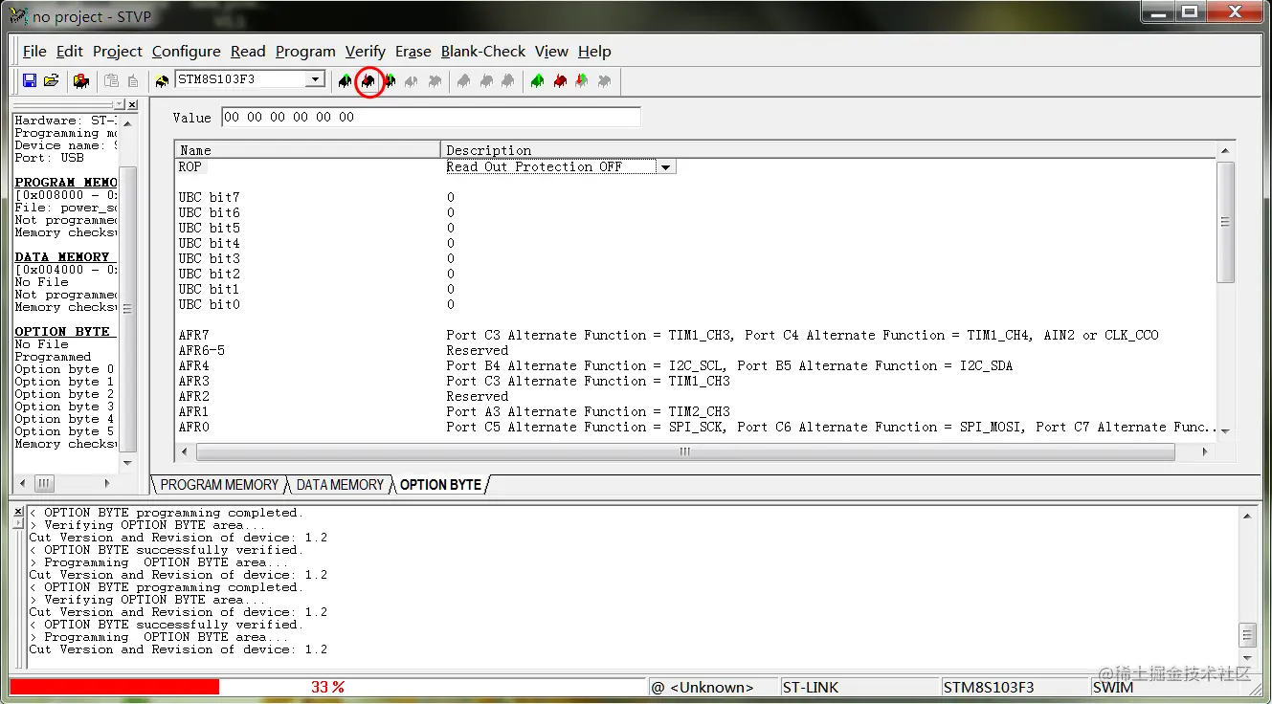
Task: Click the greyed-out Paste icon
Action: (133, 81)
